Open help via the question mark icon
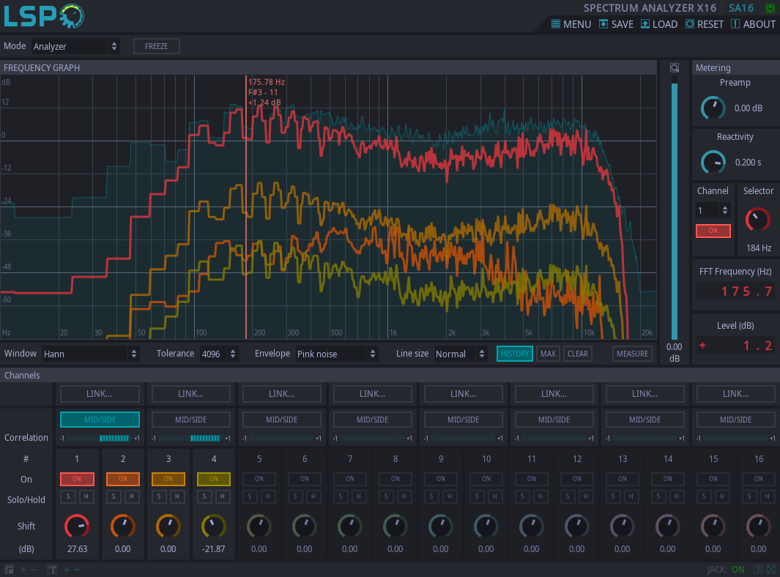 click(757, 570)
